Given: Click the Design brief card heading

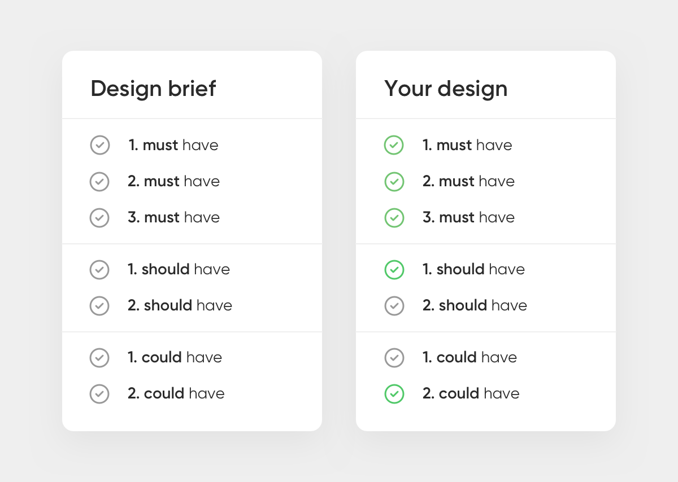Looking at the screenshot, I should tap(153, 89).
